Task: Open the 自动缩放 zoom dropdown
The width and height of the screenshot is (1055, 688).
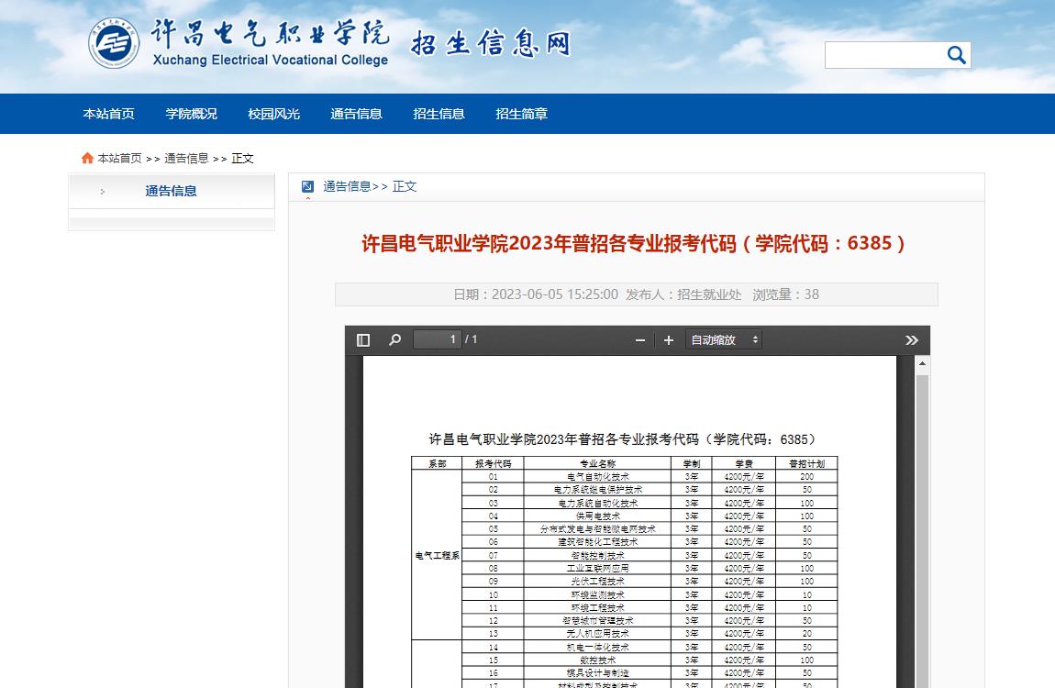Action: click(724, 339)
